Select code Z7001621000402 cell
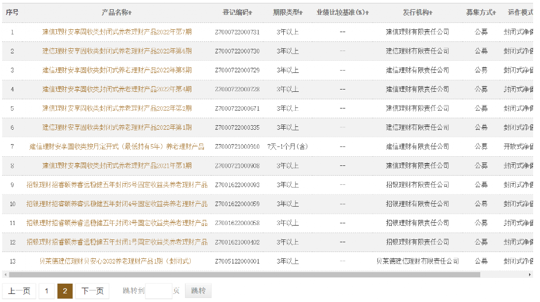 coord(237,242)
